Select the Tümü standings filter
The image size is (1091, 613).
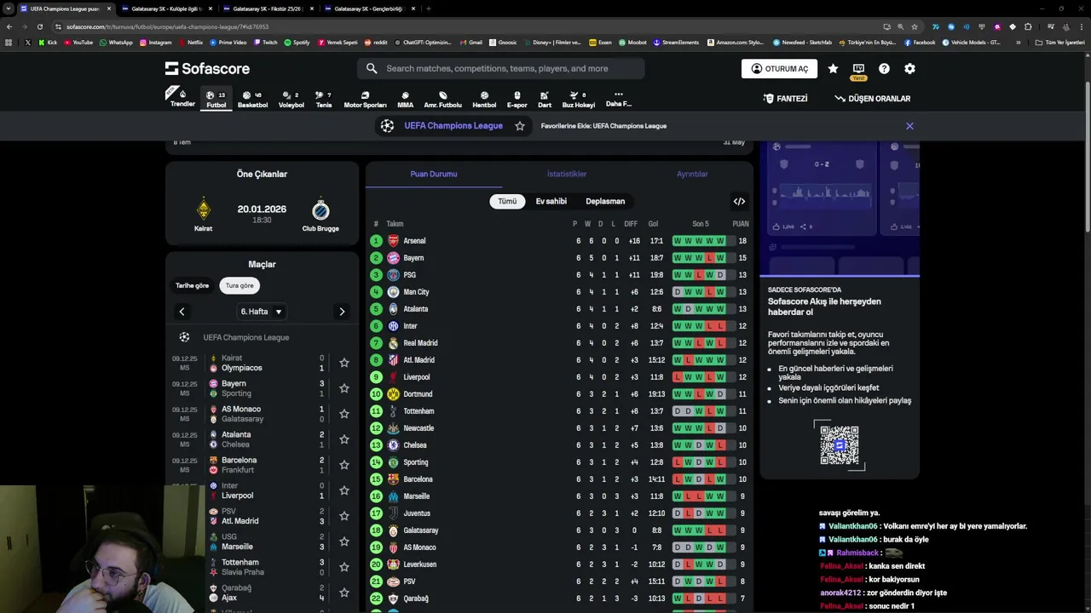click(x=507, y=202)
